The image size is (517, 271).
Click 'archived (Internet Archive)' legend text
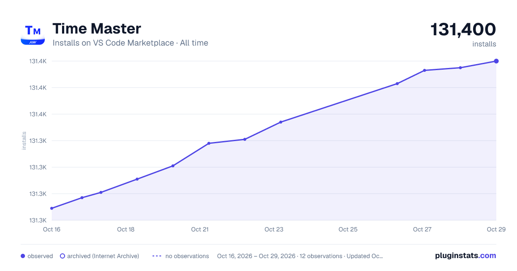pyautogui.click(x=103, y=256)
